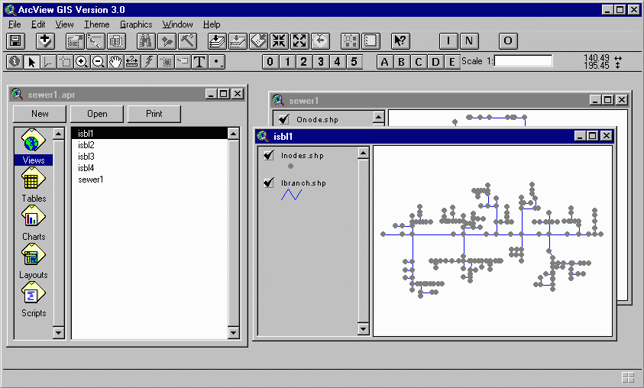Open the Draw Point tool dropdown
The width and height of the screenshot is (644, 388).
(218, 62)
